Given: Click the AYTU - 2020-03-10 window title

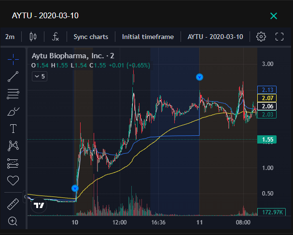Looking at the screenshot, I should [45, 16].
